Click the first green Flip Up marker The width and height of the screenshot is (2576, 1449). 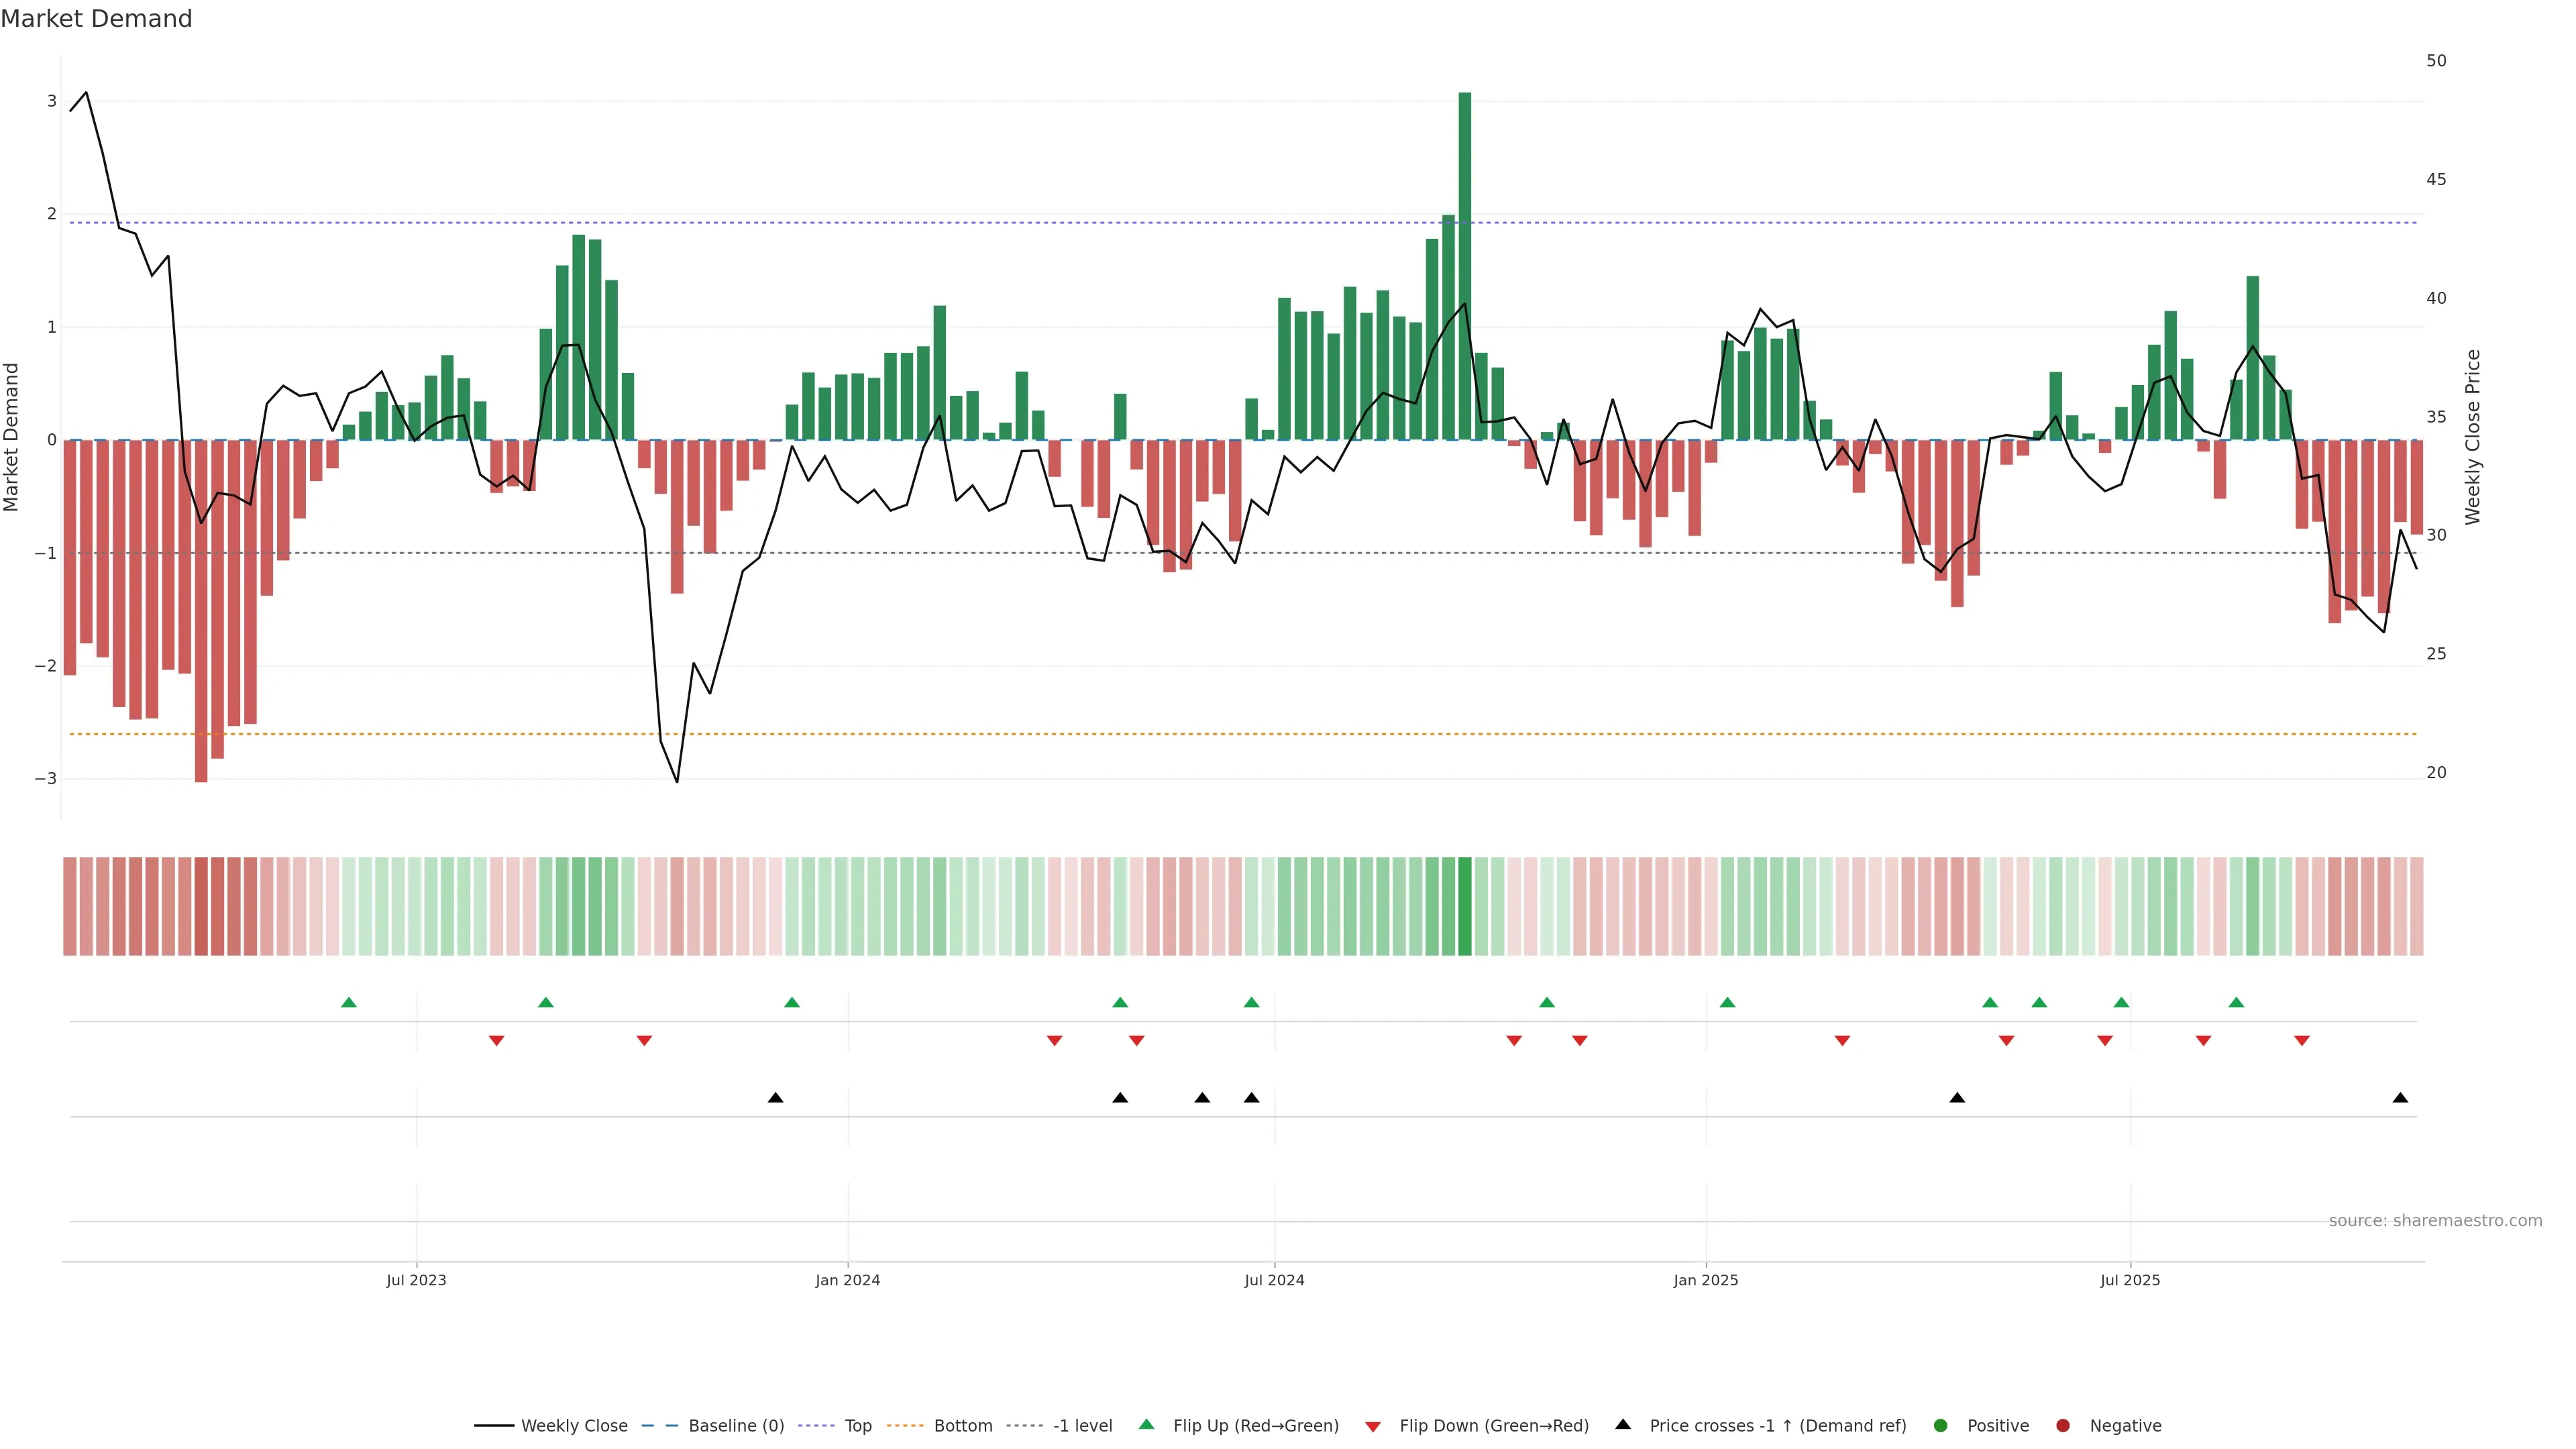[x=349, y=1002]
